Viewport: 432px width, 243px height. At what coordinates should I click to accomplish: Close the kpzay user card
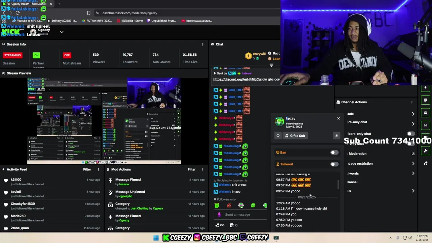click(x=339, y=118)
